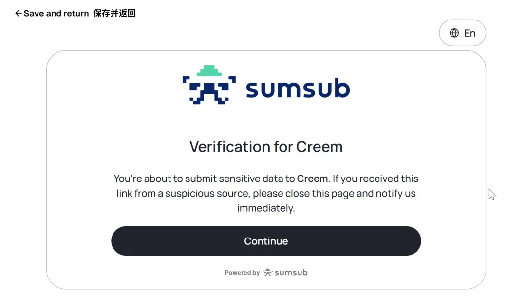This screenshot has width=526, height=298.
Task: Click the Powered by label
Action: click(x=242, y=273)
